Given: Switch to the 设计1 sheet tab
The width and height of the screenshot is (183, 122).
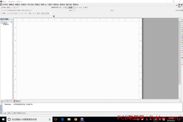Looking at the screenshot, I should point(17,101).
